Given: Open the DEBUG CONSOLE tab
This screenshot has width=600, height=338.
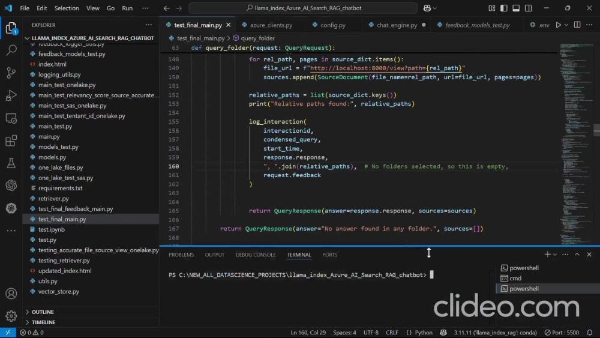Looking at the screenshot, I should pos(255,255).
